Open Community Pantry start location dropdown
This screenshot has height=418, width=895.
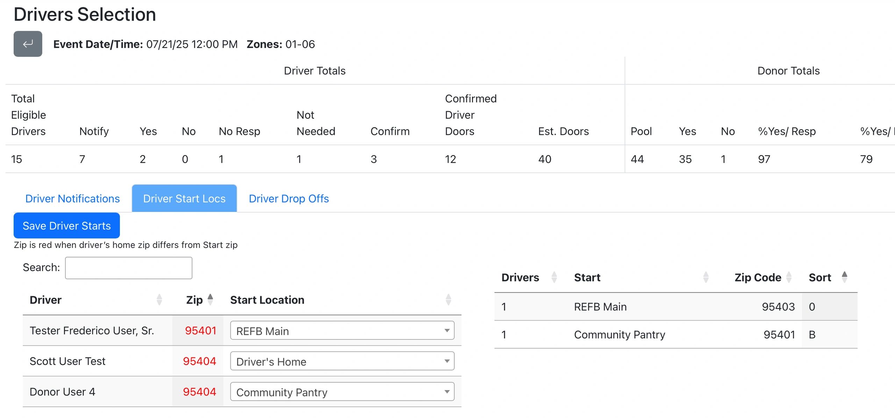pos(342,392)
